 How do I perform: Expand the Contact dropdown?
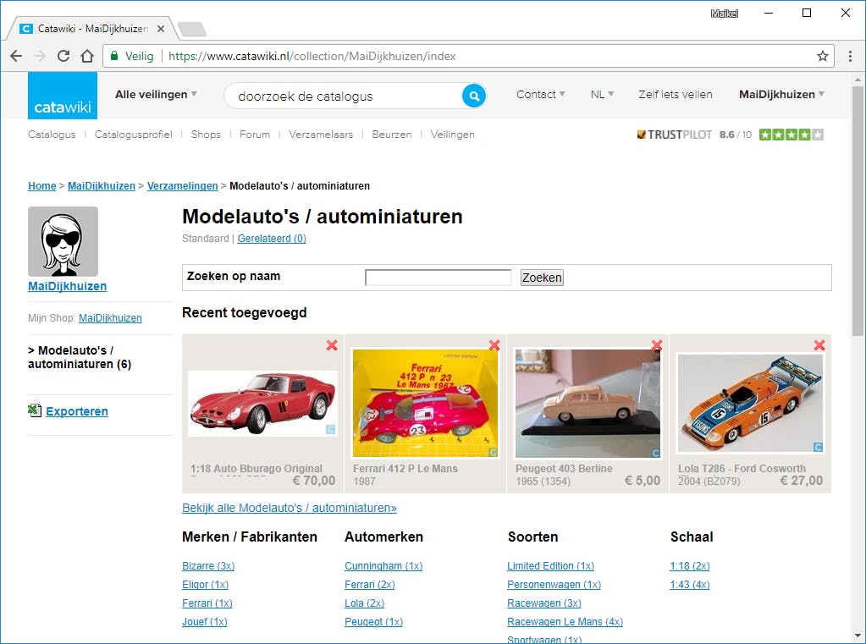540,95
